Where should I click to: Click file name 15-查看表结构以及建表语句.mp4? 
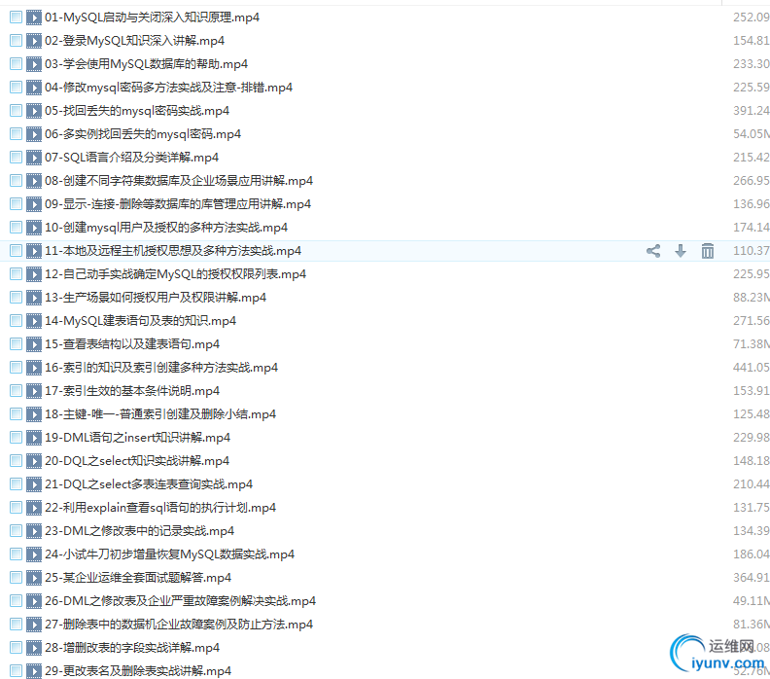pyautogui.click(x=132, y=344)
